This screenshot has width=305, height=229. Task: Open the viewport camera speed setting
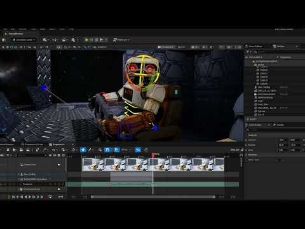click(x=100, y=47)
